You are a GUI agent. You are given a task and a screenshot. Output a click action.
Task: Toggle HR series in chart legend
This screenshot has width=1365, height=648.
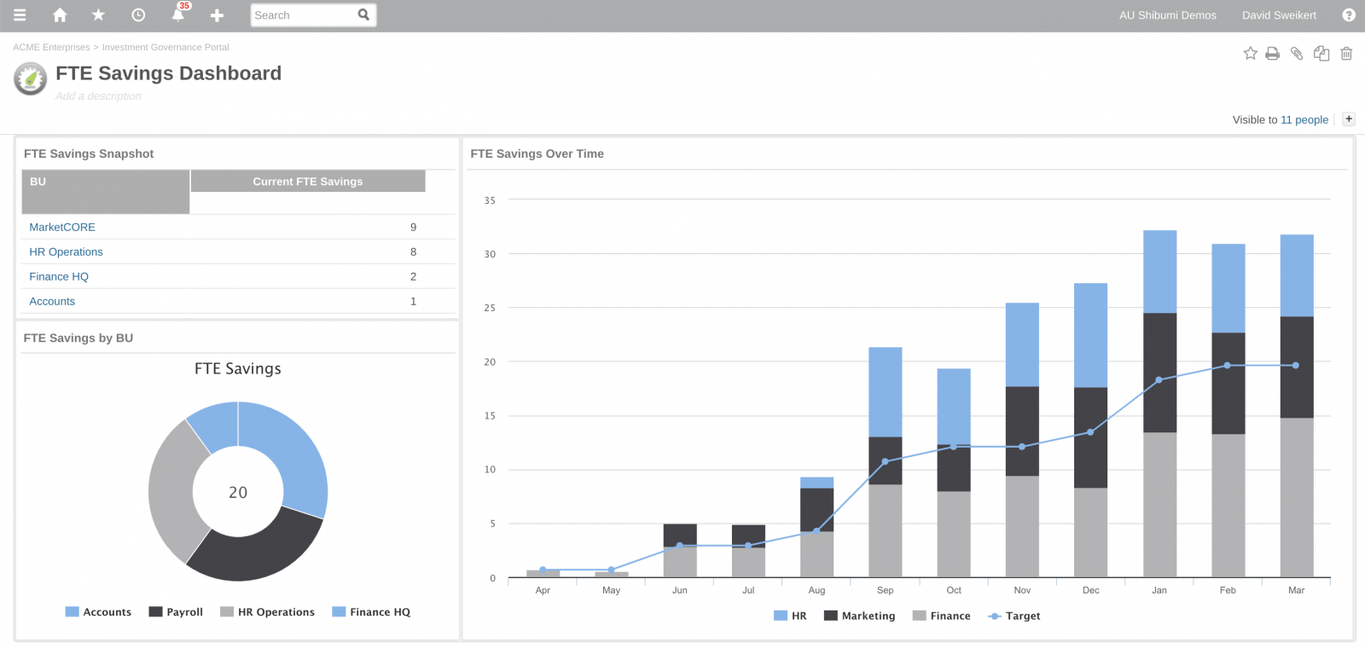790,616
